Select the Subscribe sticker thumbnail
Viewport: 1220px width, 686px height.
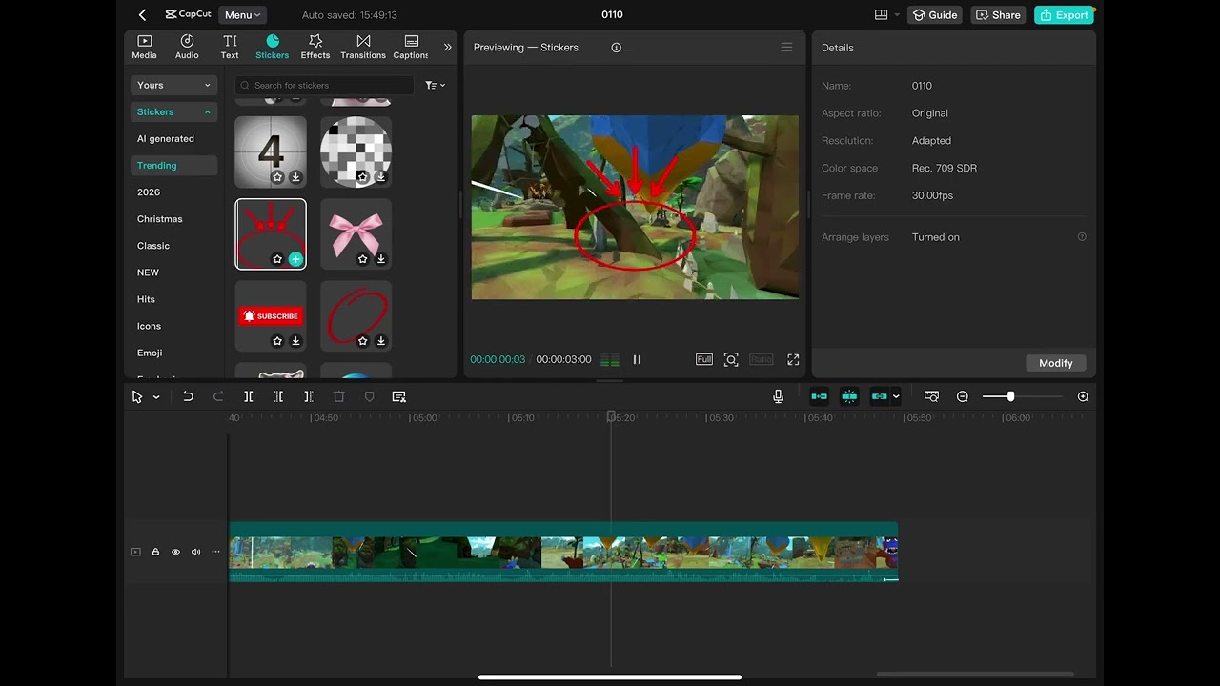point(271,314)
